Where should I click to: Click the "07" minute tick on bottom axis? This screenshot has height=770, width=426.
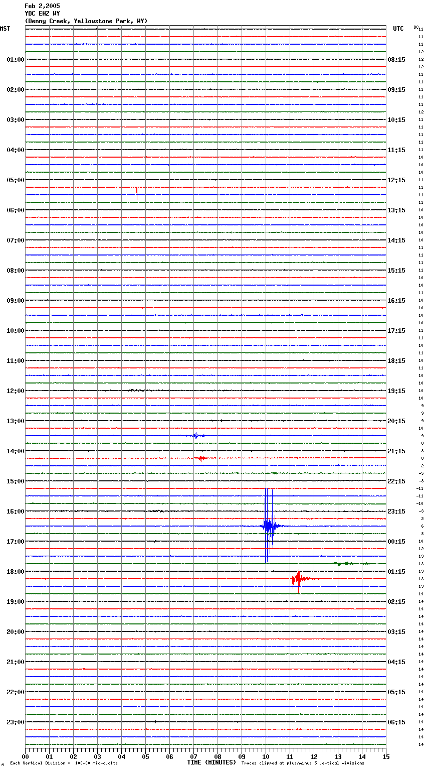193,756
